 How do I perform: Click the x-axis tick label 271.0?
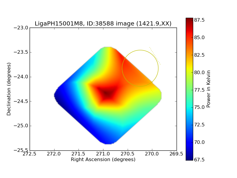pos(103,154)
